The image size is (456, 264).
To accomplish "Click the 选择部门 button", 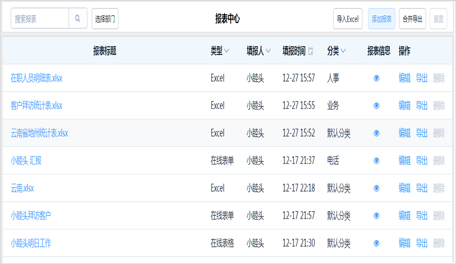I will (105, 19).
